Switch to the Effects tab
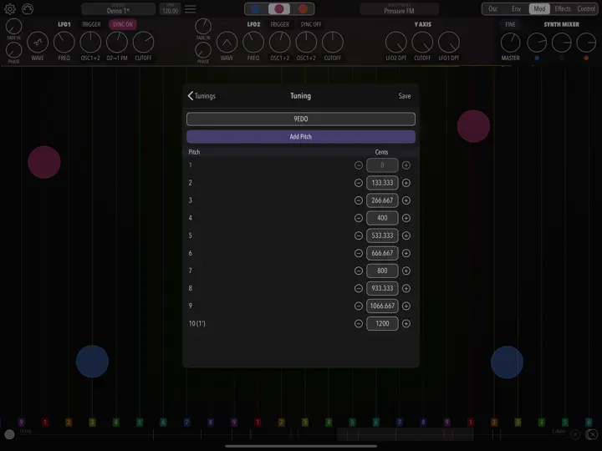 tap(563, 9)
